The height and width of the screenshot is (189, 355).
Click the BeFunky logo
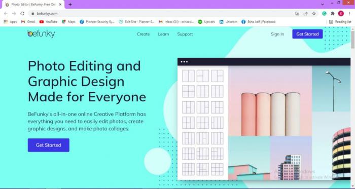(41, 34)
